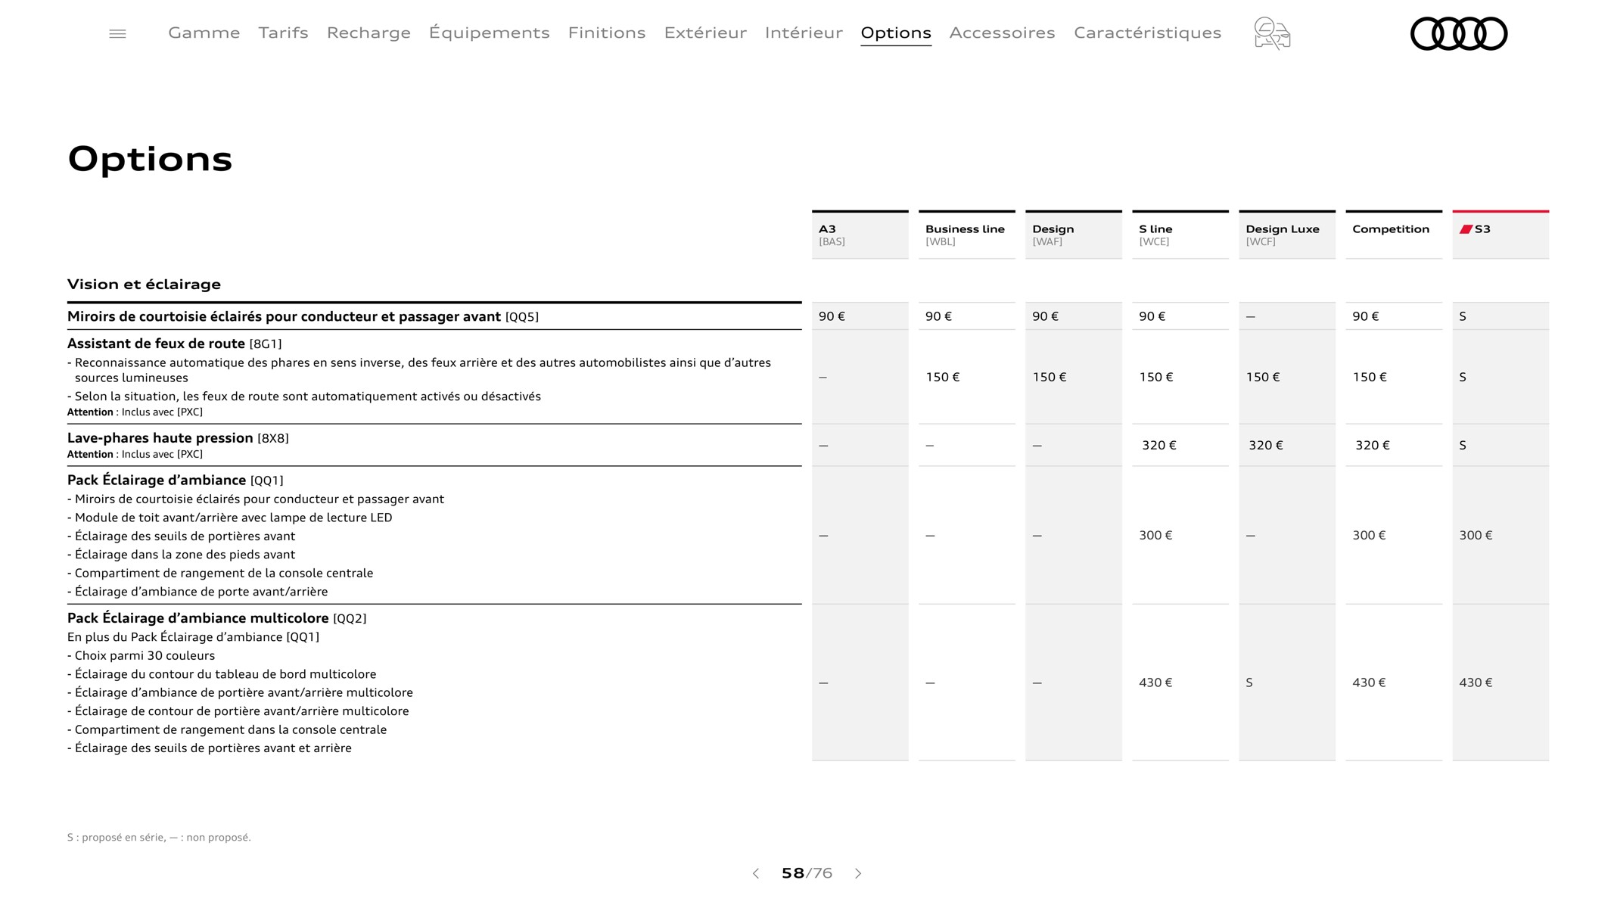Open the hamburger menu icon
The width and height of the screenshot is (1614, 908).
(x=117, y=34)
